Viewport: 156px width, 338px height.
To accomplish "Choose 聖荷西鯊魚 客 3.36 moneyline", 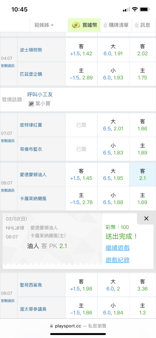I will click(x=142, y=285).
